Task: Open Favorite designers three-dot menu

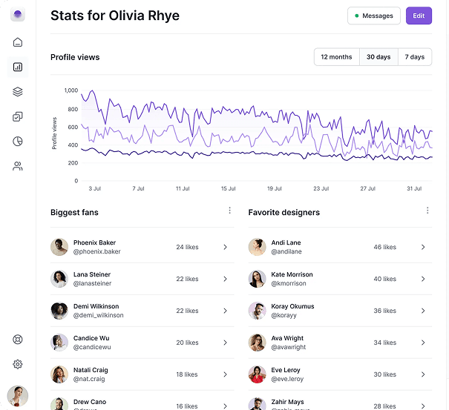Action: pos(427,211)
